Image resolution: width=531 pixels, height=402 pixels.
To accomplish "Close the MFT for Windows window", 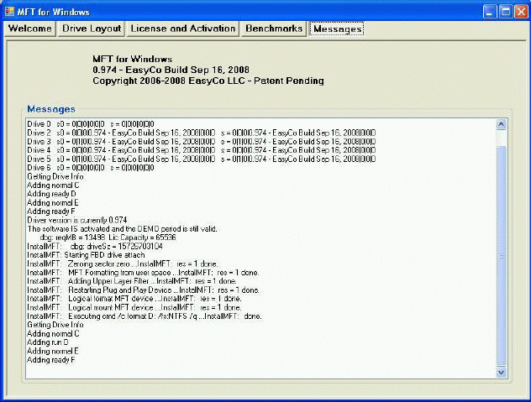I will point(521,12).
